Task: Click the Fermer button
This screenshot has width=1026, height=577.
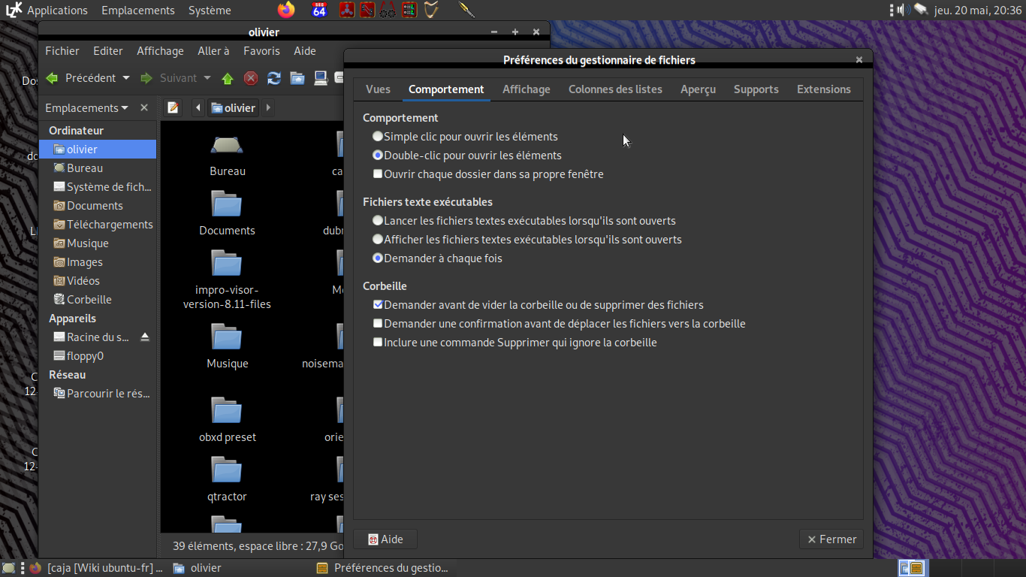Action: [831, 539]
